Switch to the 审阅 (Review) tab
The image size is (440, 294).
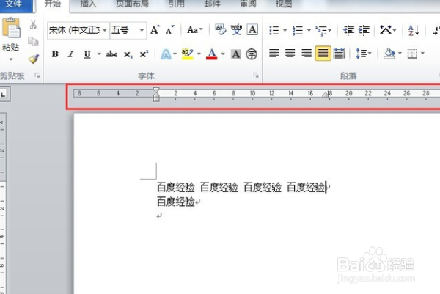click(x=248, y=4)
